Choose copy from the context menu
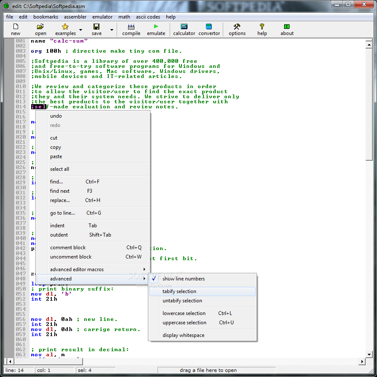377x377 pixels. tap(93, 147)
